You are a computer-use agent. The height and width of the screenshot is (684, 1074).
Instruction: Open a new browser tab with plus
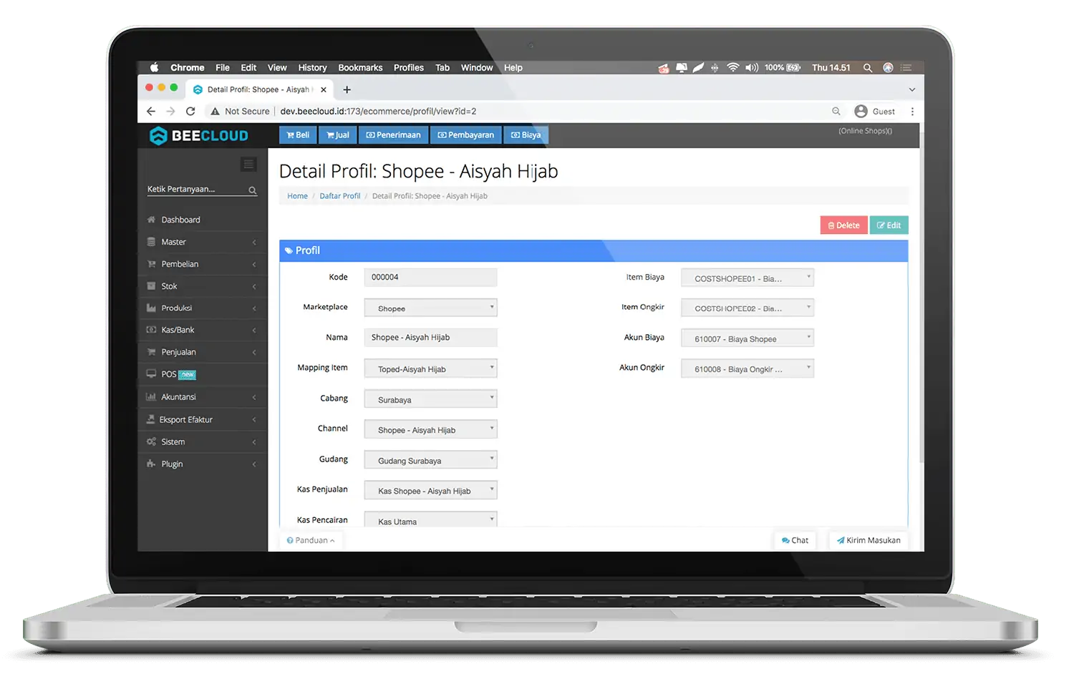pyautogui.click(x=347, y=89)
